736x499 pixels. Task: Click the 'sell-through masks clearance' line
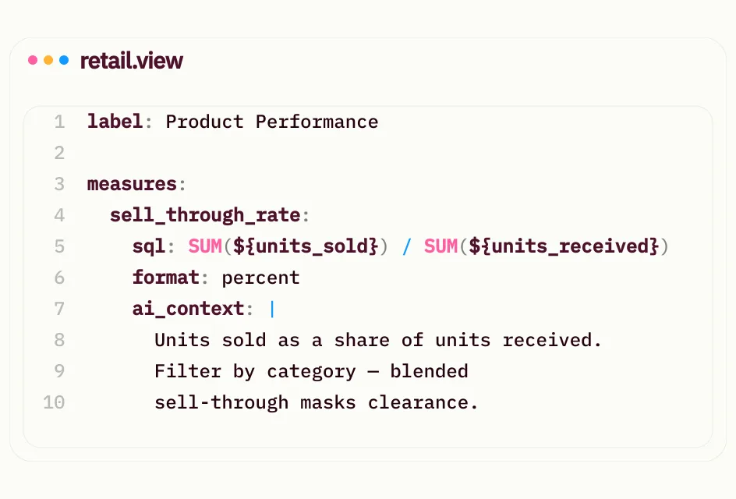[316, 402]
